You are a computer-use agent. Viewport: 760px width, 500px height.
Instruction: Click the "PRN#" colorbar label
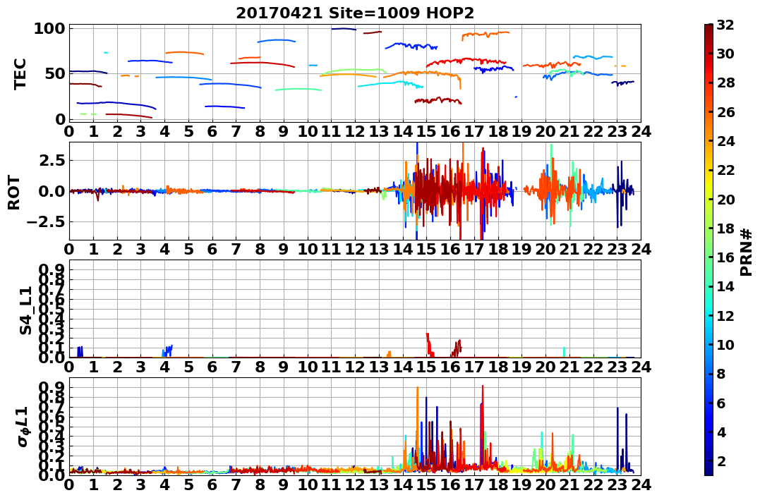click(747, 252)
